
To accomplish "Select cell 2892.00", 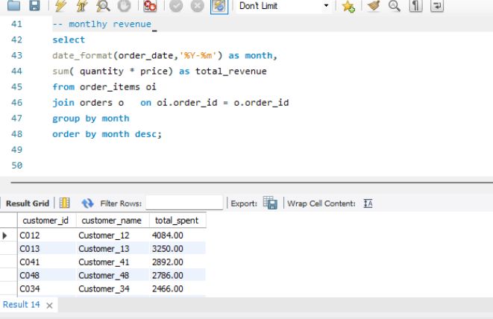I will 178,262.
